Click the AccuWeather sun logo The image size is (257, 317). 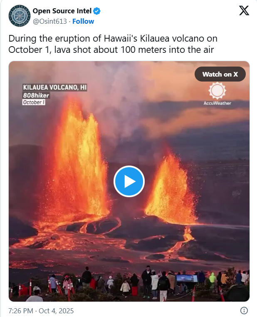[x=217, y=90]
